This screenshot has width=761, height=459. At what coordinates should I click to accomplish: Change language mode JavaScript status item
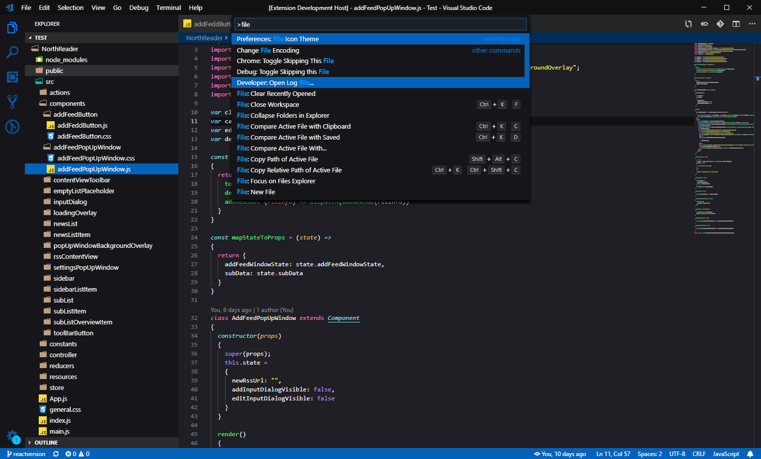point(726,454)
